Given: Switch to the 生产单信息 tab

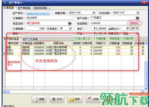Looking at the screenshot, I should click(24, 8).
